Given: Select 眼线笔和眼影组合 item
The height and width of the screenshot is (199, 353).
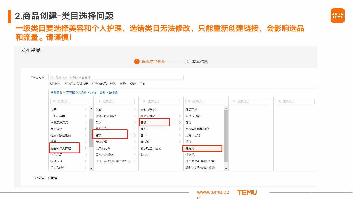Looking at the screenshot, I should point(197,129).
